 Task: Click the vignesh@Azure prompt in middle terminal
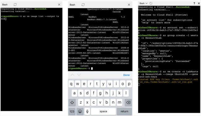click(79, 68)
